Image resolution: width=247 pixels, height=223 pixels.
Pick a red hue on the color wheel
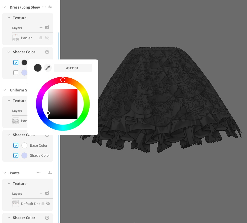click(63, 80)
